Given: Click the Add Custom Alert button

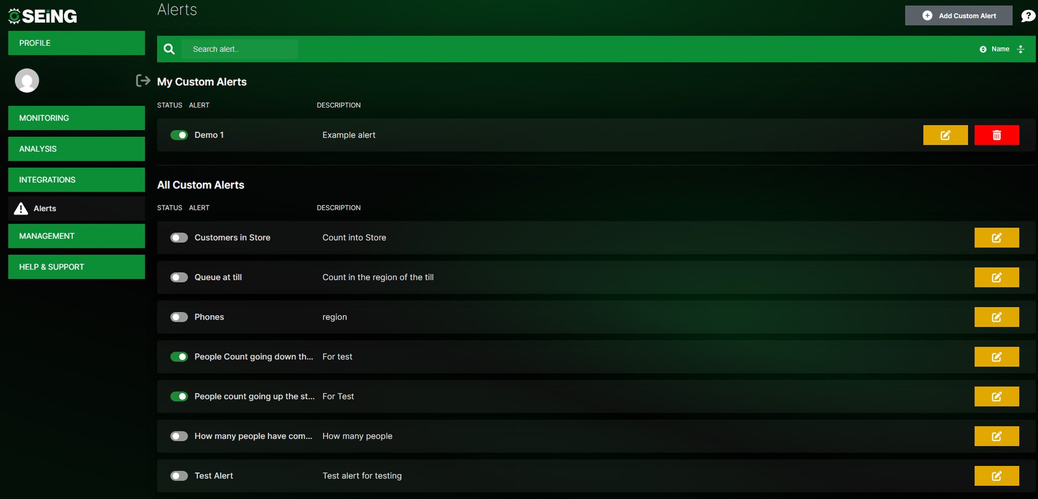Looking at the screenshot, I should point(958,15).
